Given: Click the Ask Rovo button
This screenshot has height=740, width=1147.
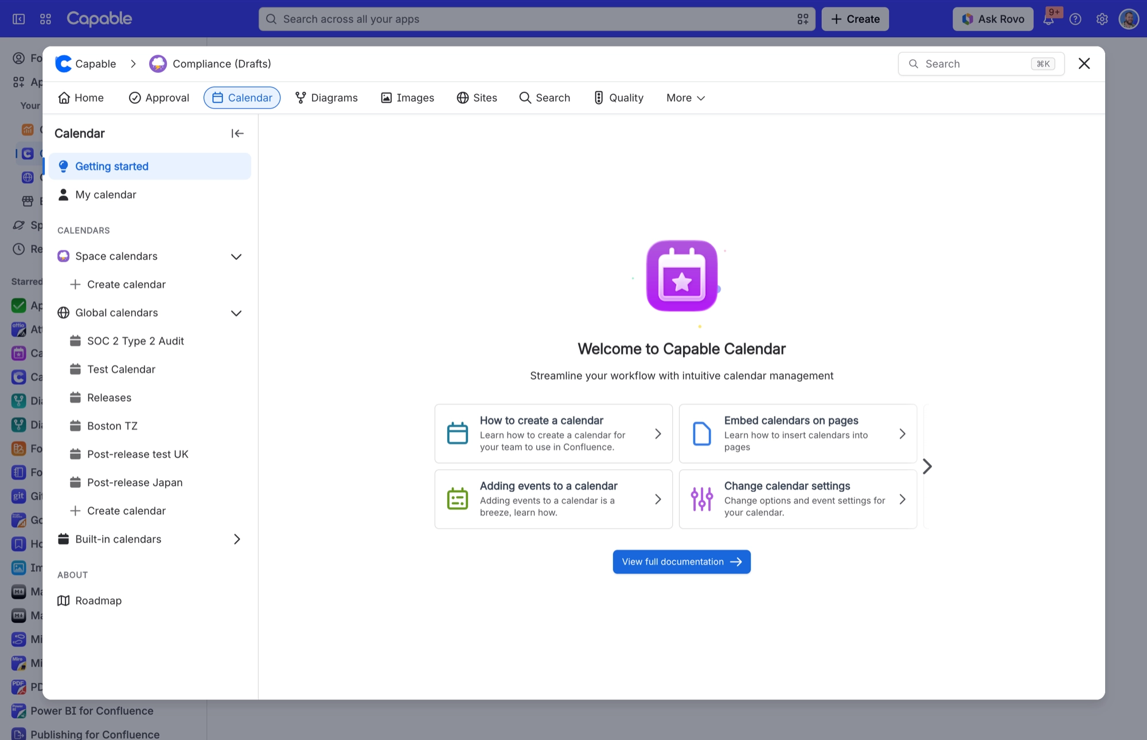Looking at the screenshot, I should (993, 19).
